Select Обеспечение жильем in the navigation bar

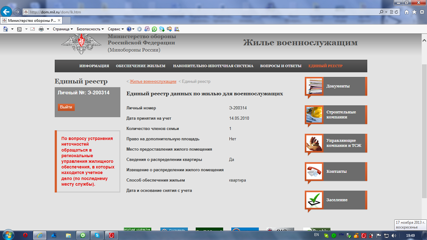click(x=141, y=66)
